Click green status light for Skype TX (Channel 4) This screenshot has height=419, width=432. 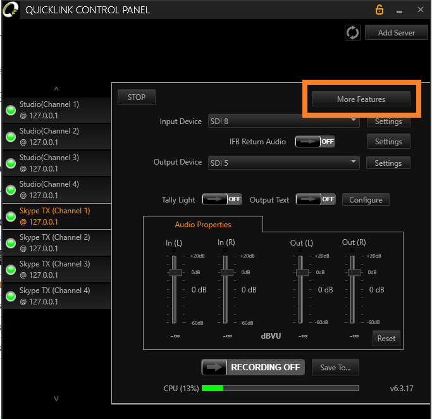(x=11, y=296)
